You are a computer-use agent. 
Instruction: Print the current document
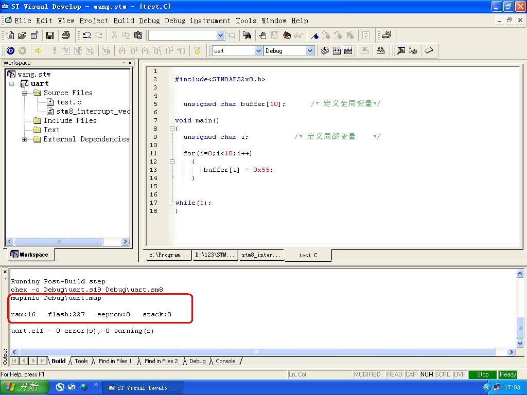tap(66, 35)
